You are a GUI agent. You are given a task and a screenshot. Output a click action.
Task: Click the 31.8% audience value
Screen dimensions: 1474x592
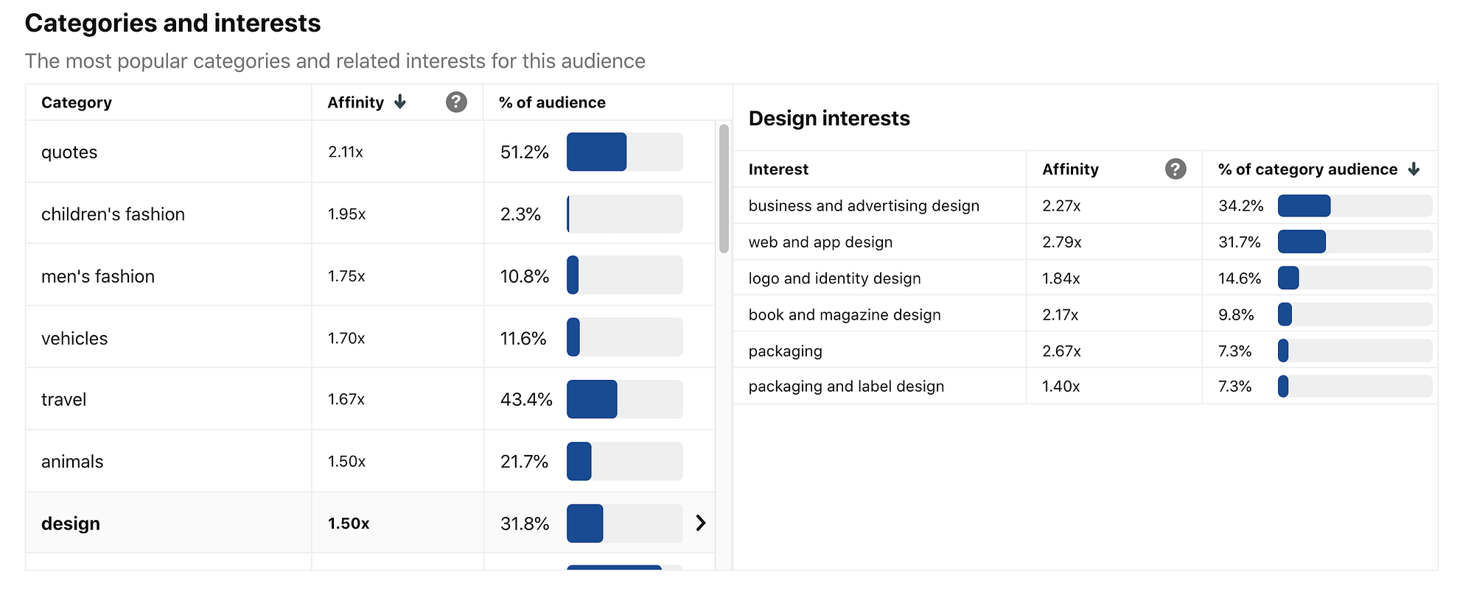[525, 523]
